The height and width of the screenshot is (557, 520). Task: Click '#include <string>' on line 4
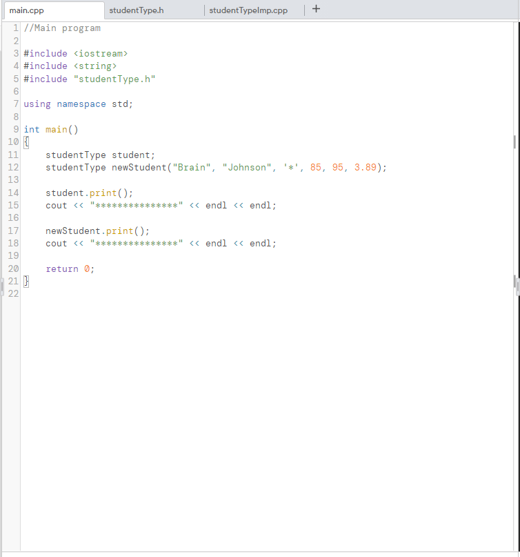[70, 66]
